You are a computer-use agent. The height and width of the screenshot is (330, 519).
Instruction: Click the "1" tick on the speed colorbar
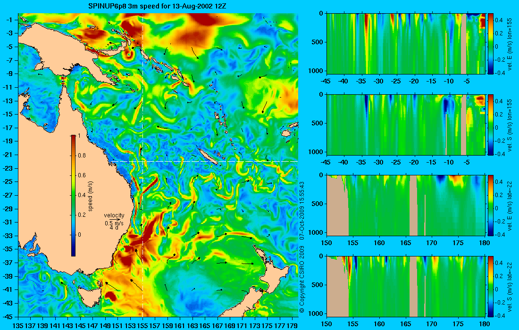(78, 136)
